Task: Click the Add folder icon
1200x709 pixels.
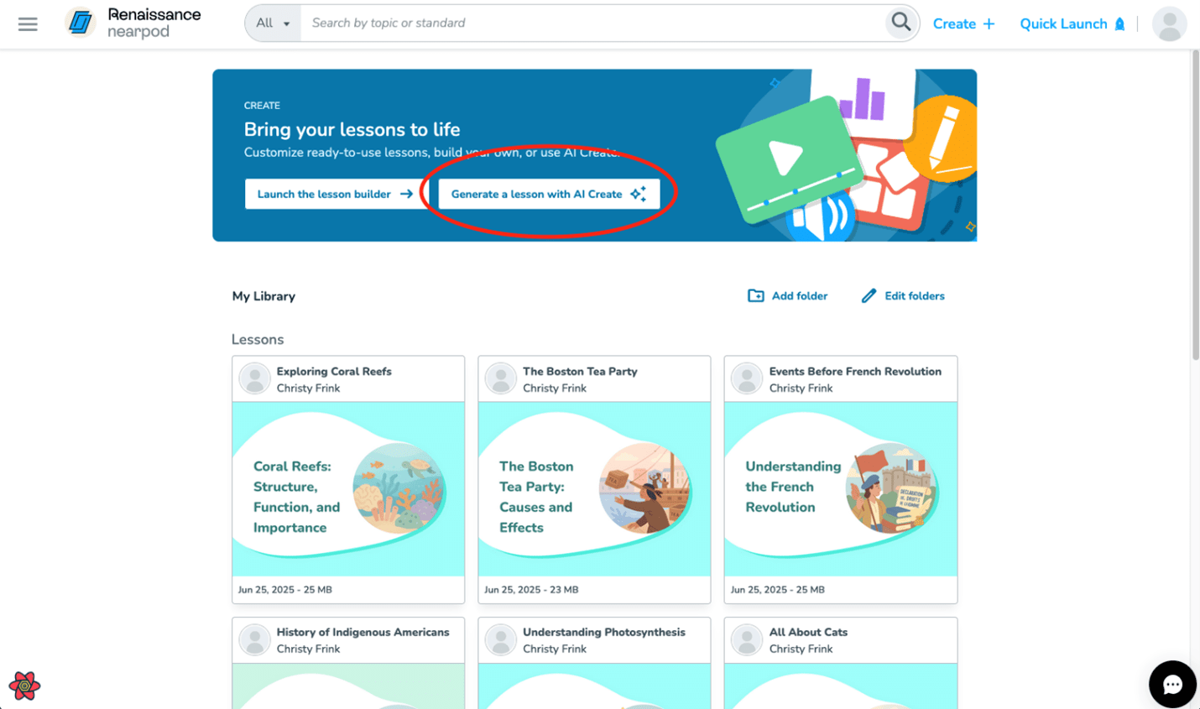Action: 756,295
